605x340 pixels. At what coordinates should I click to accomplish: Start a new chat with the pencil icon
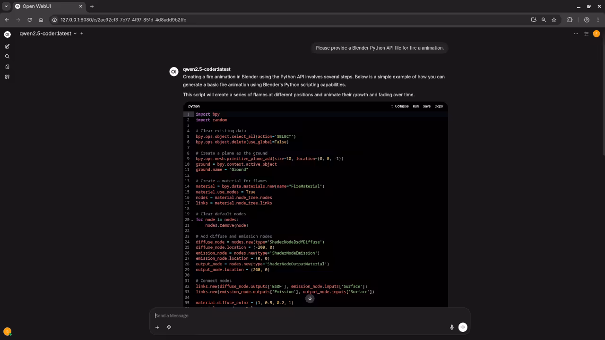click(x=7, y=46)
